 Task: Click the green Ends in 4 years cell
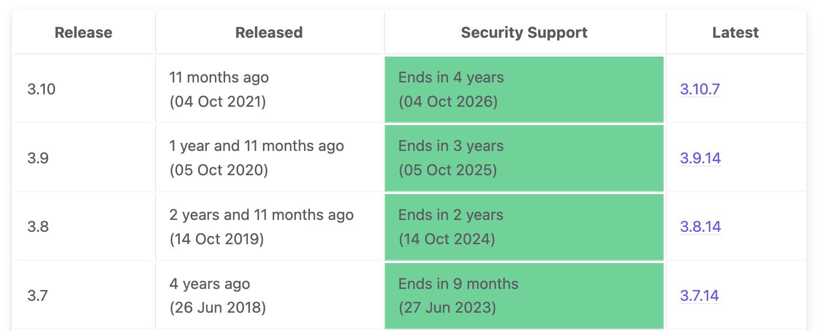coord(524,89)
